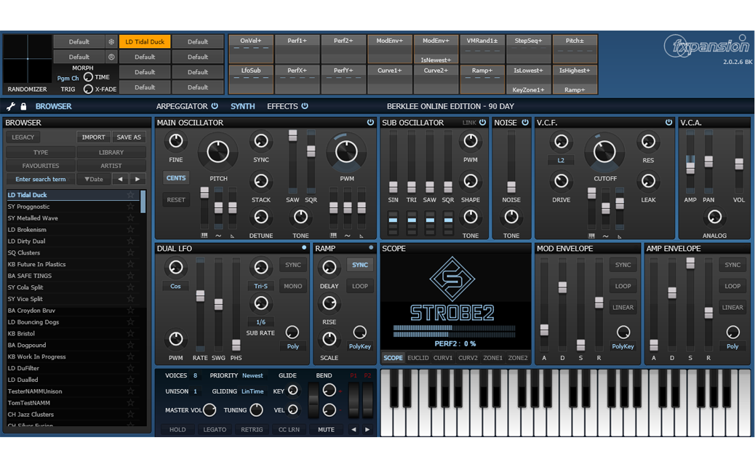This screenshot has height=467, width=755.
Task: Enable LINEAR in the Amp Envelope
Action: pyautogui.click(x=732, y=307)
